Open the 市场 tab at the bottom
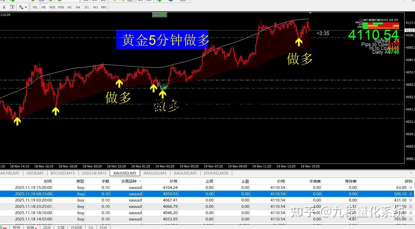Image resolution: width=415 pixels, height=229 pixels. pos(47,227)
